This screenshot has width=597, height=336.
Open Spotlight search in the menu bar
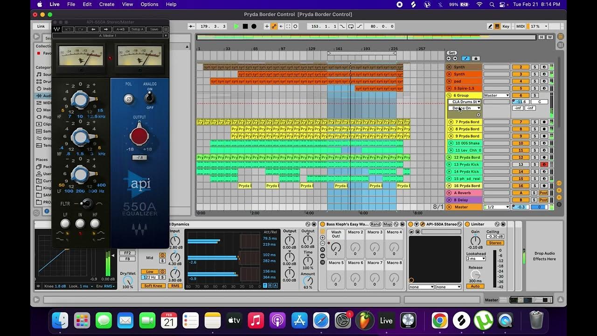pyautogui.click(x=492, y=4)
